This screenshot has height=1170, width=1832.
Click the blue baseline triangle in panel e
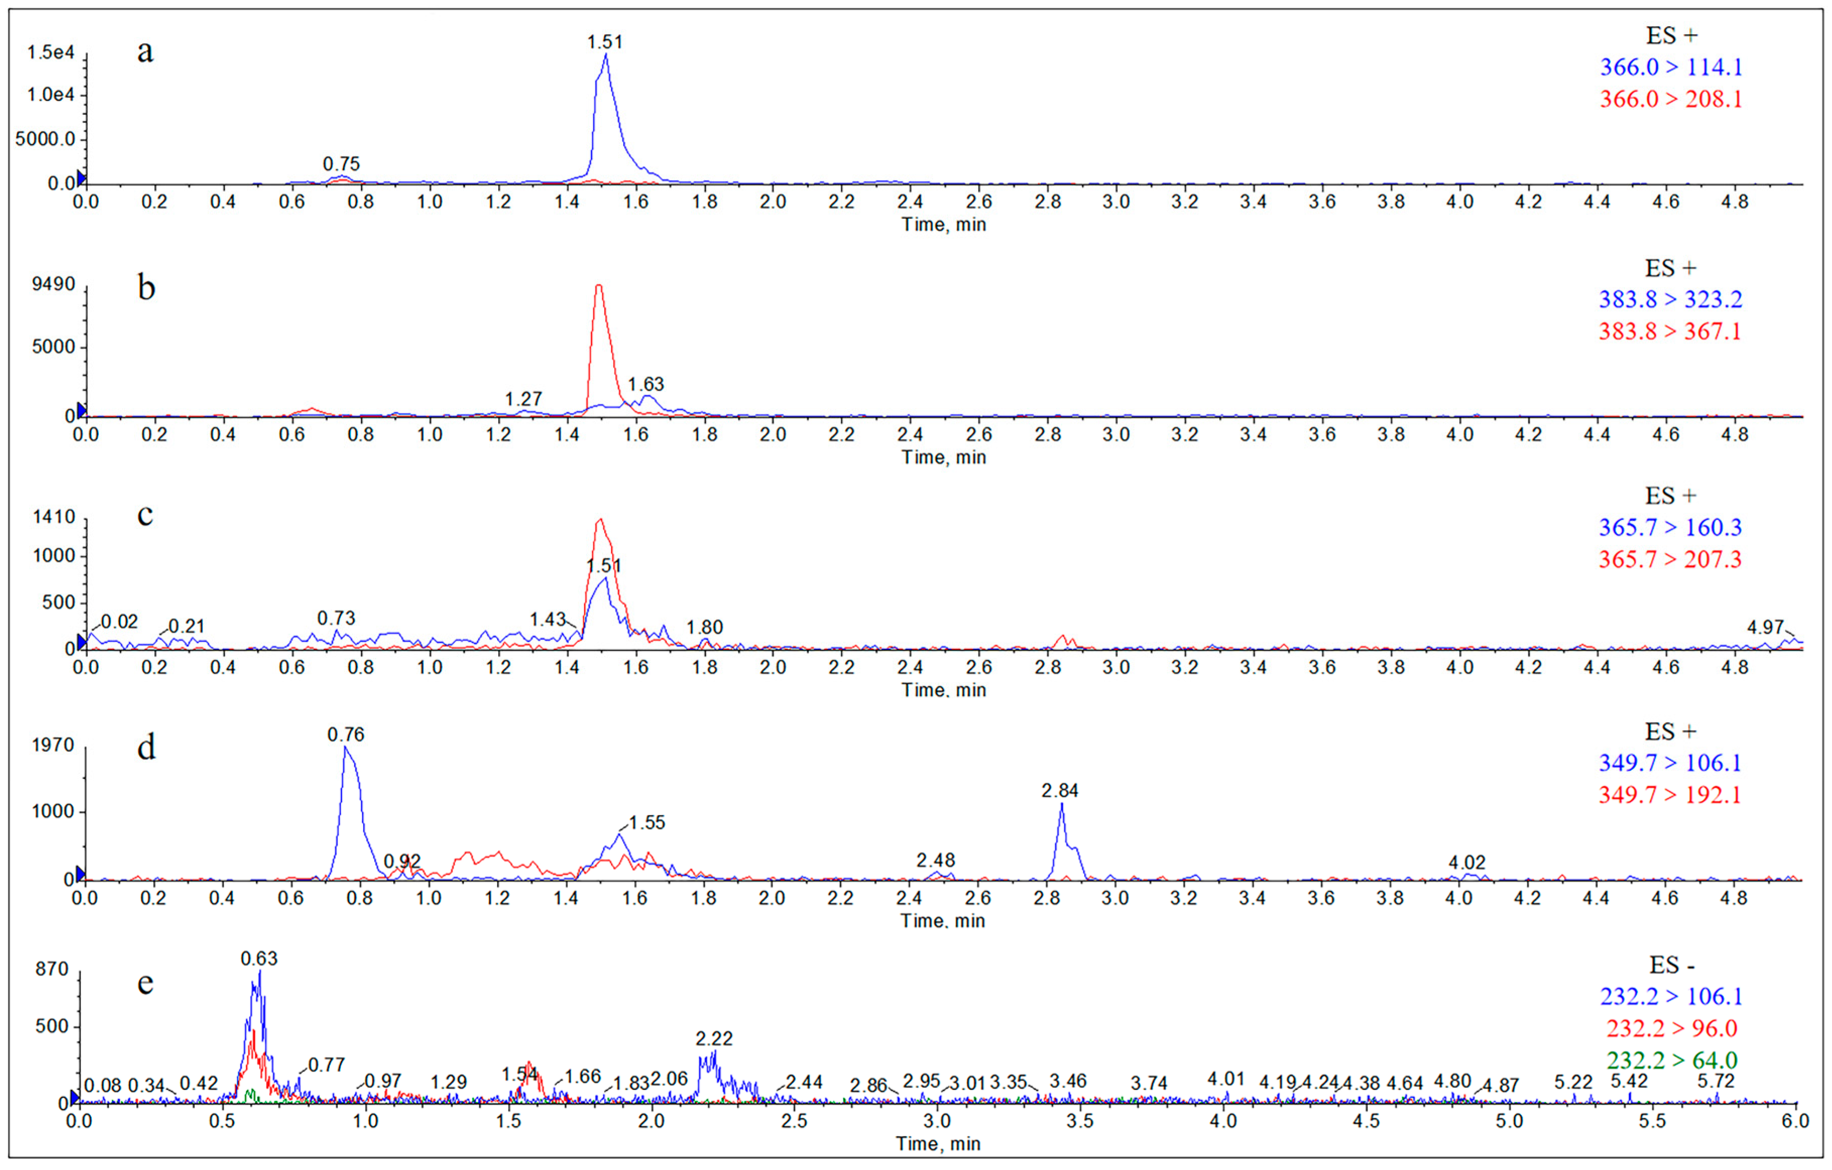(75, 1097)
